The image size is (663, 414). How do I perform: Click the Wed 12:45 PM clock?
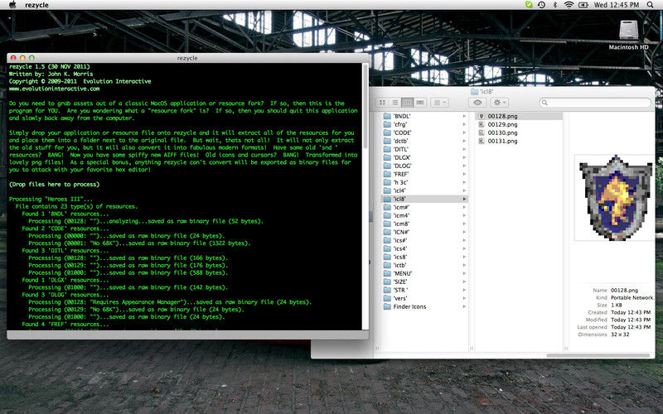(x=617, y=5)
